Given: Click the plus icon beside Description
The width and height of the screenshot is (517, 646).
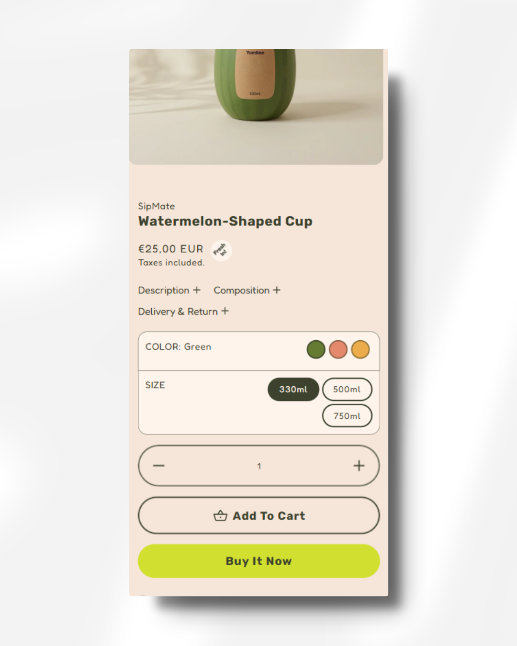Looking at the screenshot, I should point(197,290).
